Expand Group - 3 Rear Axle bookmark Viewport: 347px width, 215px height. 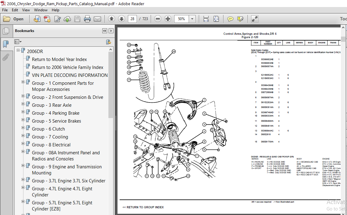coord(23,104)
